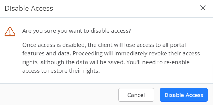The image size is (213, 105).
Task: Click the word 'Proceeding' in the warning text
Action: (88, 54)
